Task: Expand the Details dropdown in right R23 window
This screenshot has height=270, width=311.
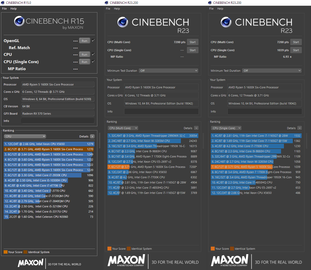Action: (300, 128)
